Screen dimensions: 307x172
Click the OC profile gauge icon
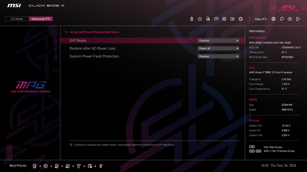click(x=216, y=19)
